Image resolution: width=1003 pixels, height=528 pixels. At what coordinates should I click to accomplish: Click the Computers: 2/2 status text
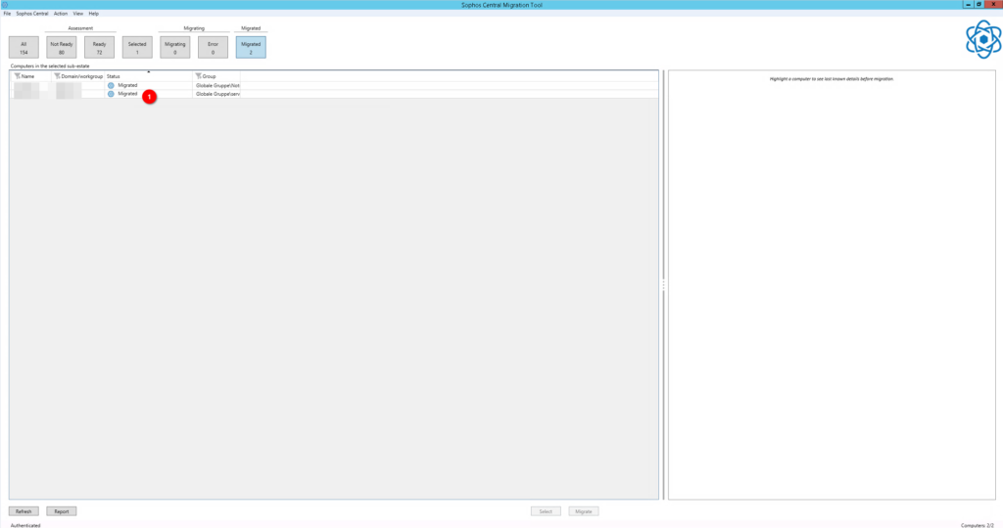pyautogui.click(x=978, y=525)
